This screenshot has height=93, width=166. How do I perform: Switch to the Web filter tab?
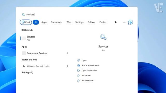[x=69, y=22]
